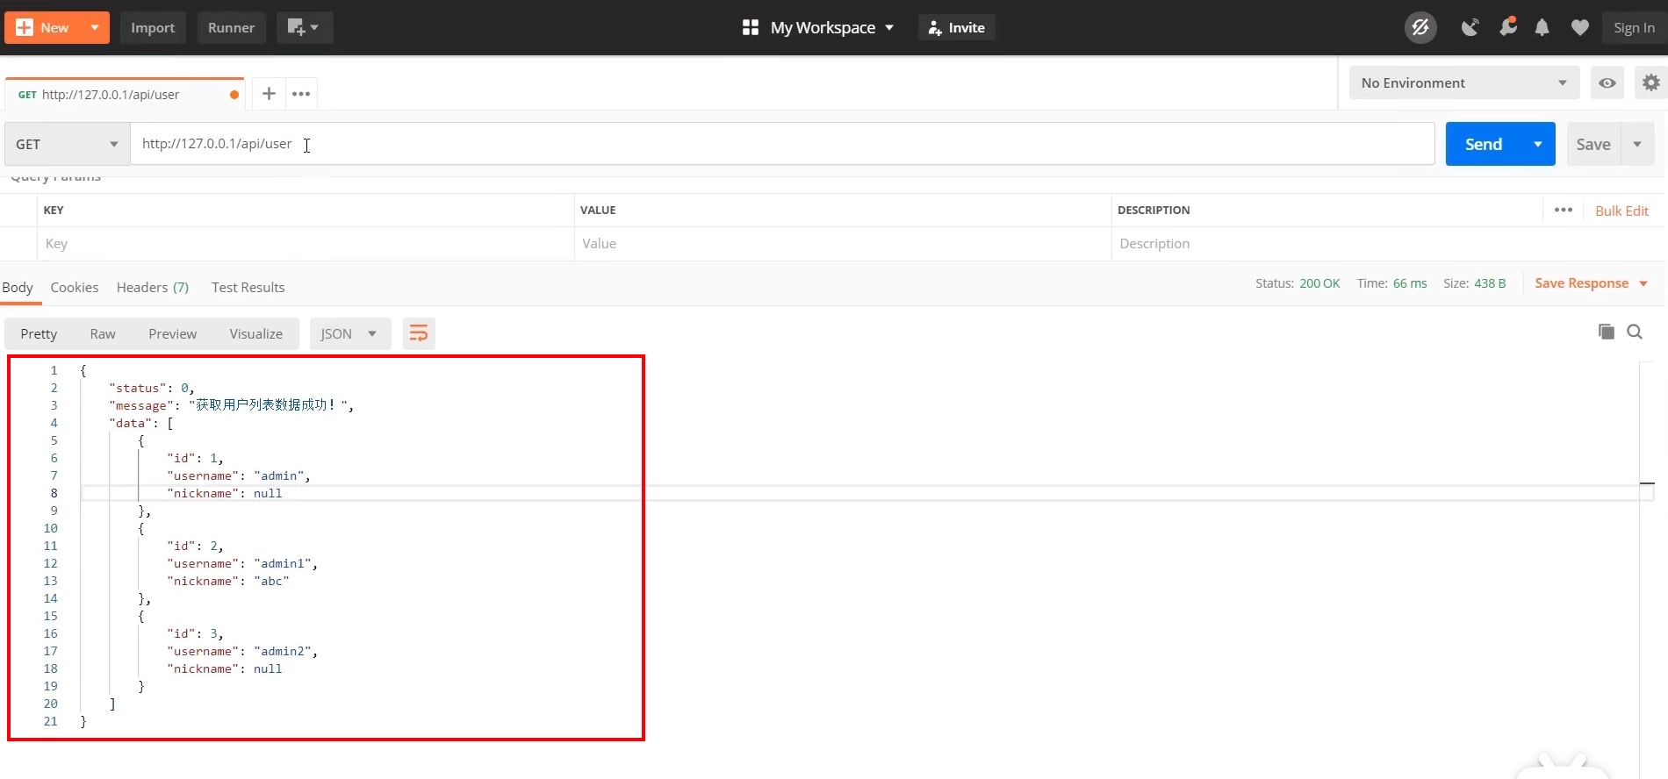This screenshot has width=1668, height=779.
Task: Click the New button plus icon
Action: (x=25, y=28)
